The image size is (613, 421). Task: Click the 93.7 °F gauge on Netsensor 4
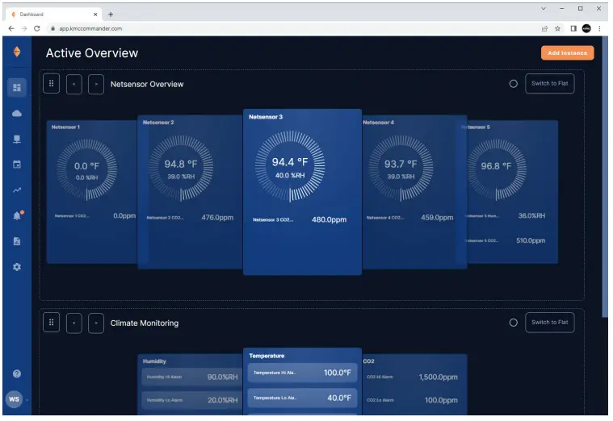(x=401, y=168)
